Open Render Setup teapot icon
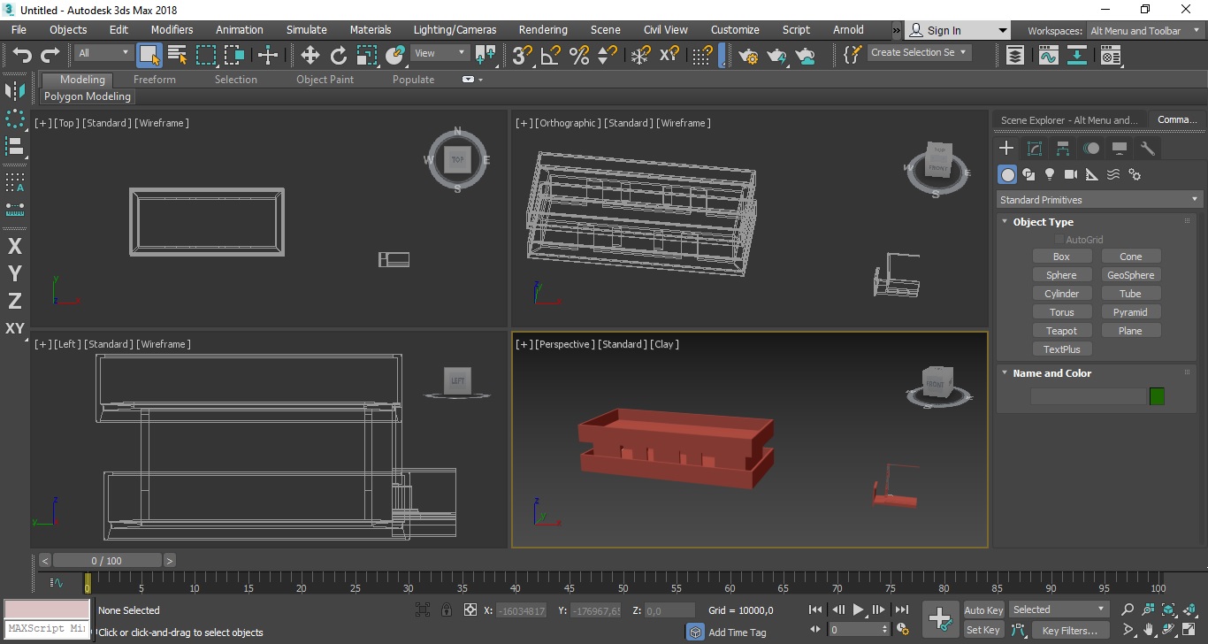 749,56
